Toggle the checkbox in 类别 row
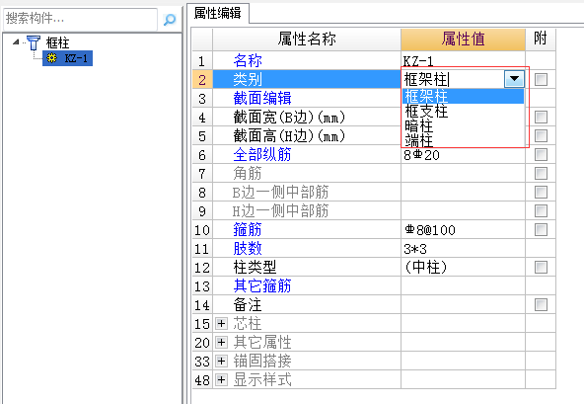This screenshot has width=584, height=404. tap(541, 79)
